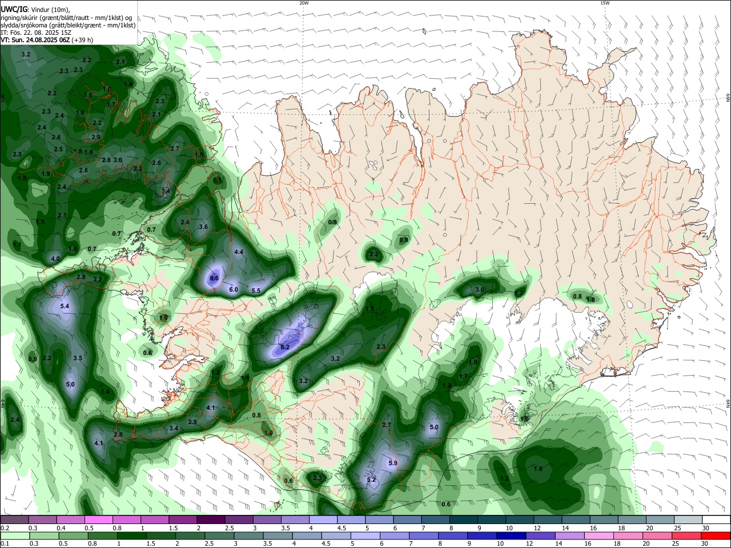This screenshot has height=548, width=731.
Task: Select the 5.4 value over the western sea
Action: [65, 307]
